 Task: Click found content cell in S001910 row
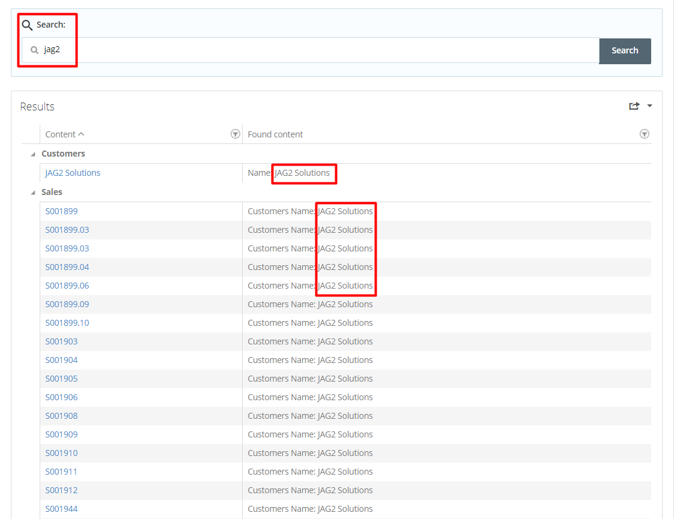click(x=446, y=453)
